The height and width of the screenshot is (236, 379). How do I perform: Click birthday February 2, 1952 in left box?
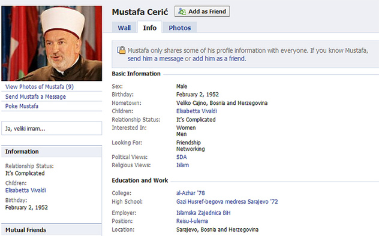click(x=26, y=207)
